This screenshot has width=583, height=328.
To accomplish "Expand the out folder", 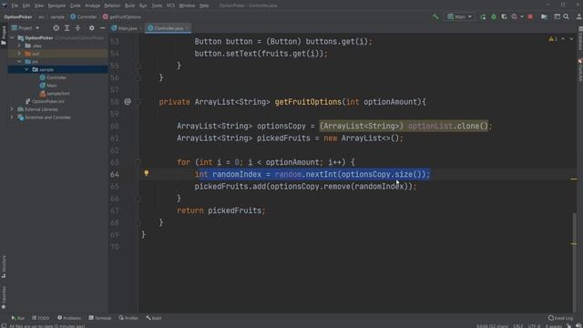I will 19,54.
